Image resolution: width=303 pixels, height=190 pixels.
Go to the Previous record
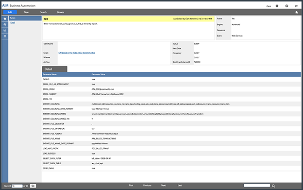point(147,185)
